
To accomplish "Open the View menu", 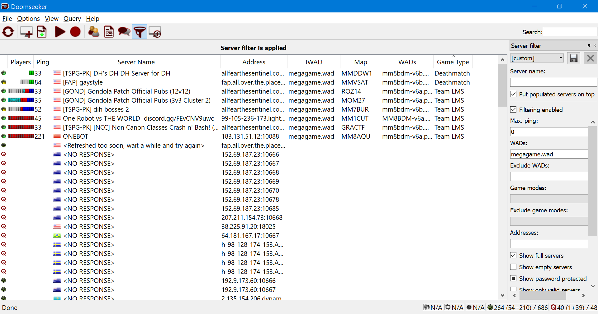I will pyautogui.click(x=51, y=19).
